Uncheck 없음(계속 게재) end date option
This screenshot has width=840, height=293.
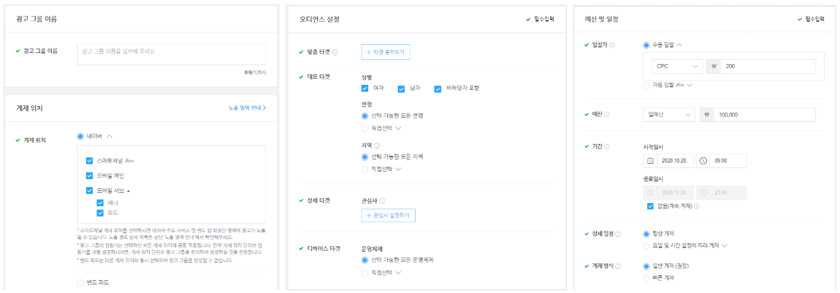pyautogui.click(x=650, y=206)
